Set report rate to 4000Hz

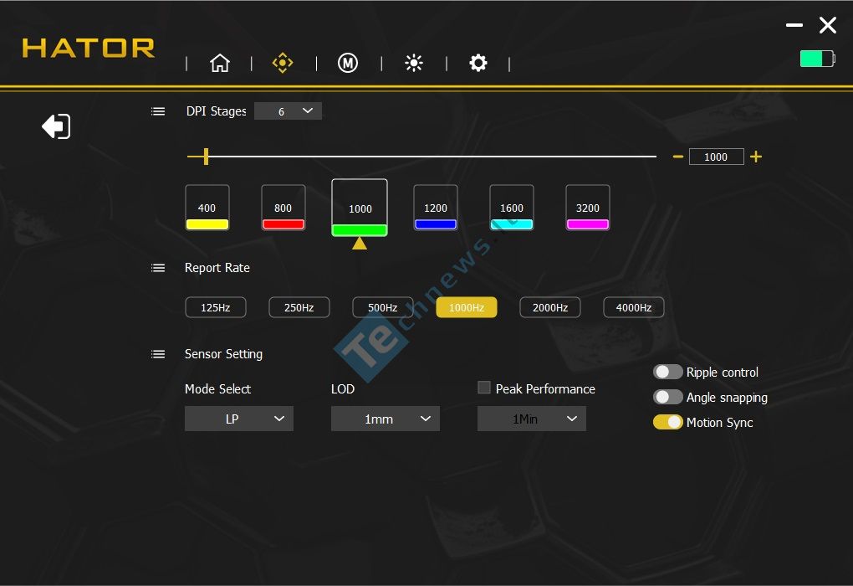click(633, 307)
